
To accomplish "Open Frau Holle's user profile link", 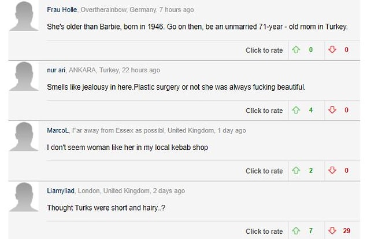I will 62,10.
